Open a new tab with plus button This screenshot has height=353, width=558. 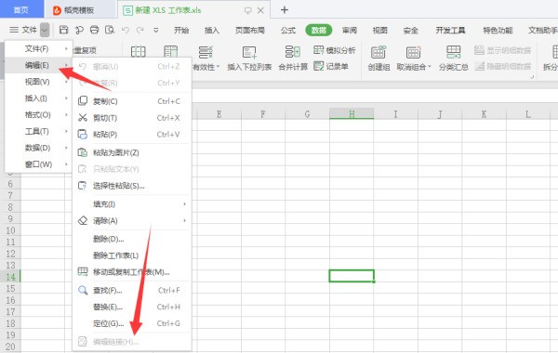pyautogui.click(x=285, y=10)
